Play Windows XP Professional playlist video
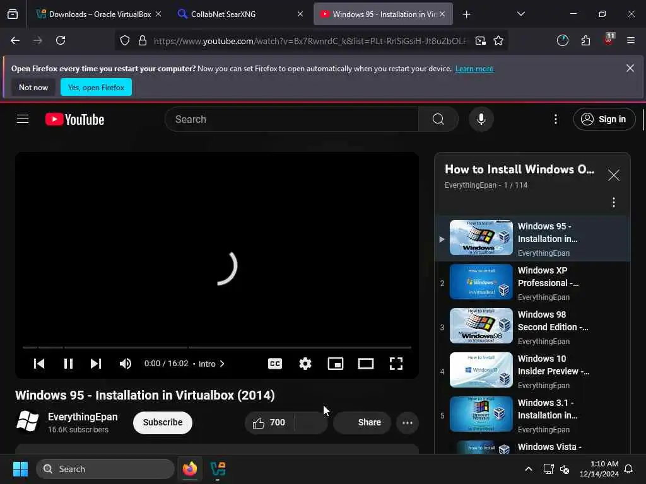 pos(532,283)
